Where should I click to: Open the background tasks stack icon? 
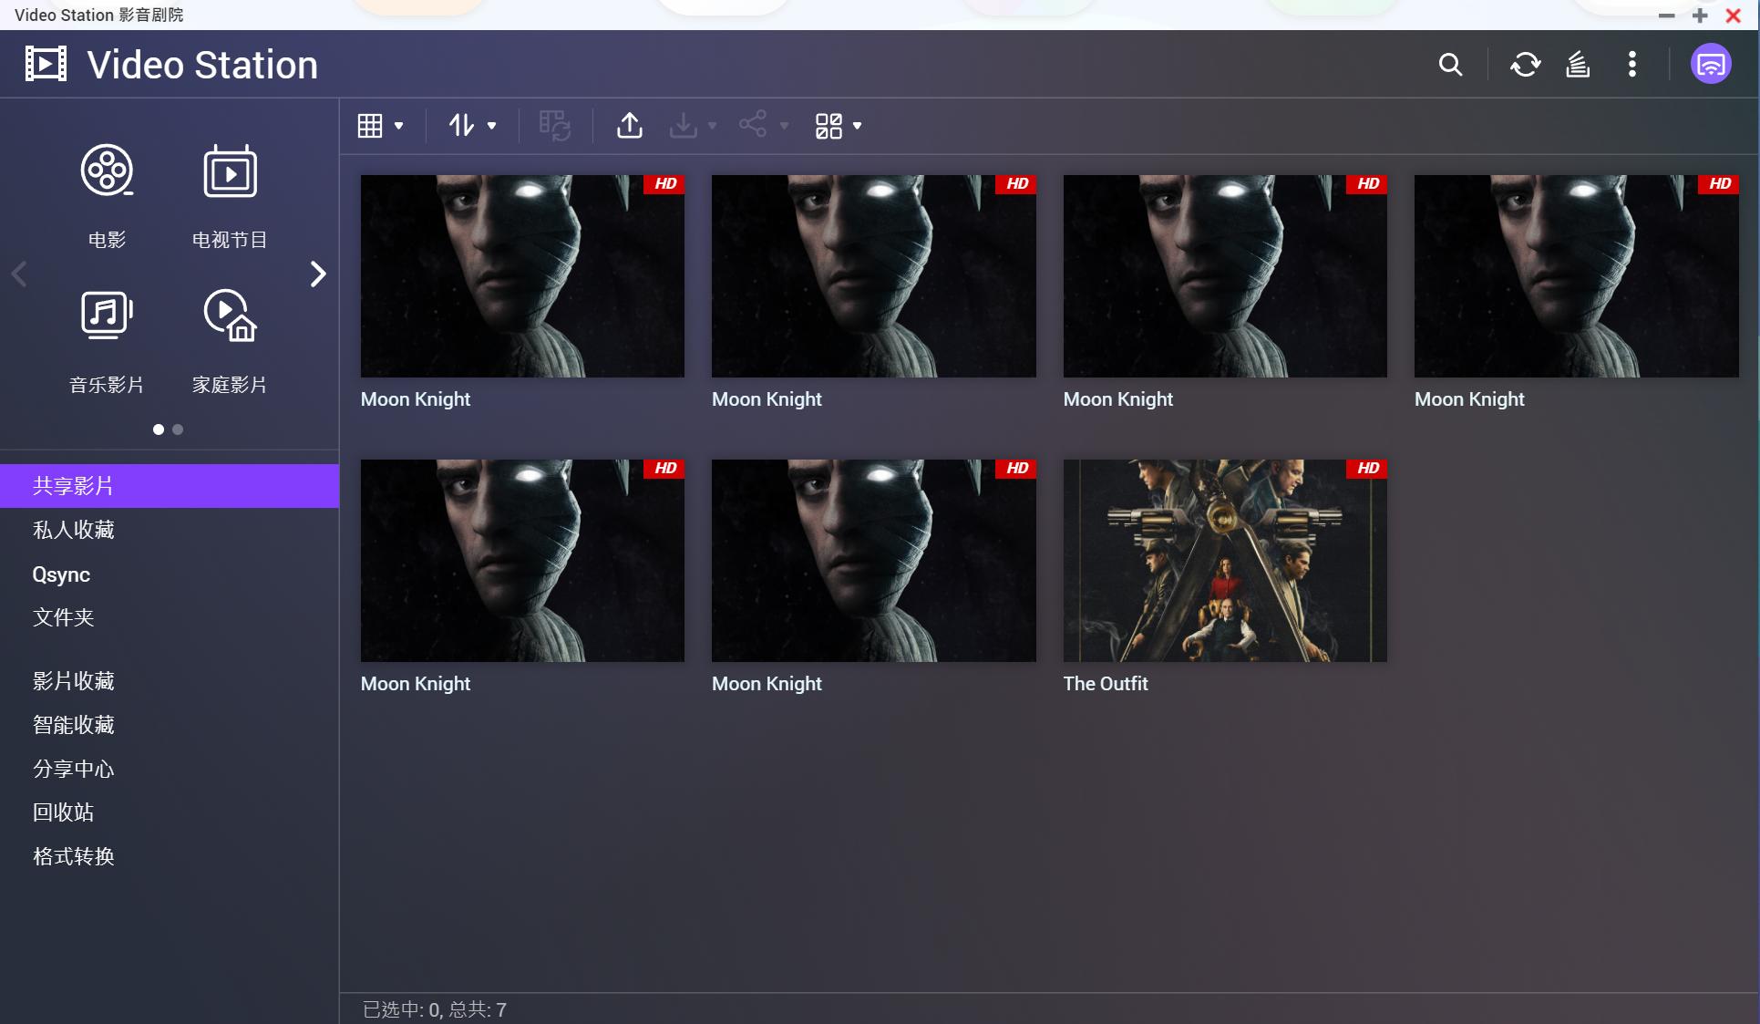(x=1578, y=65)
